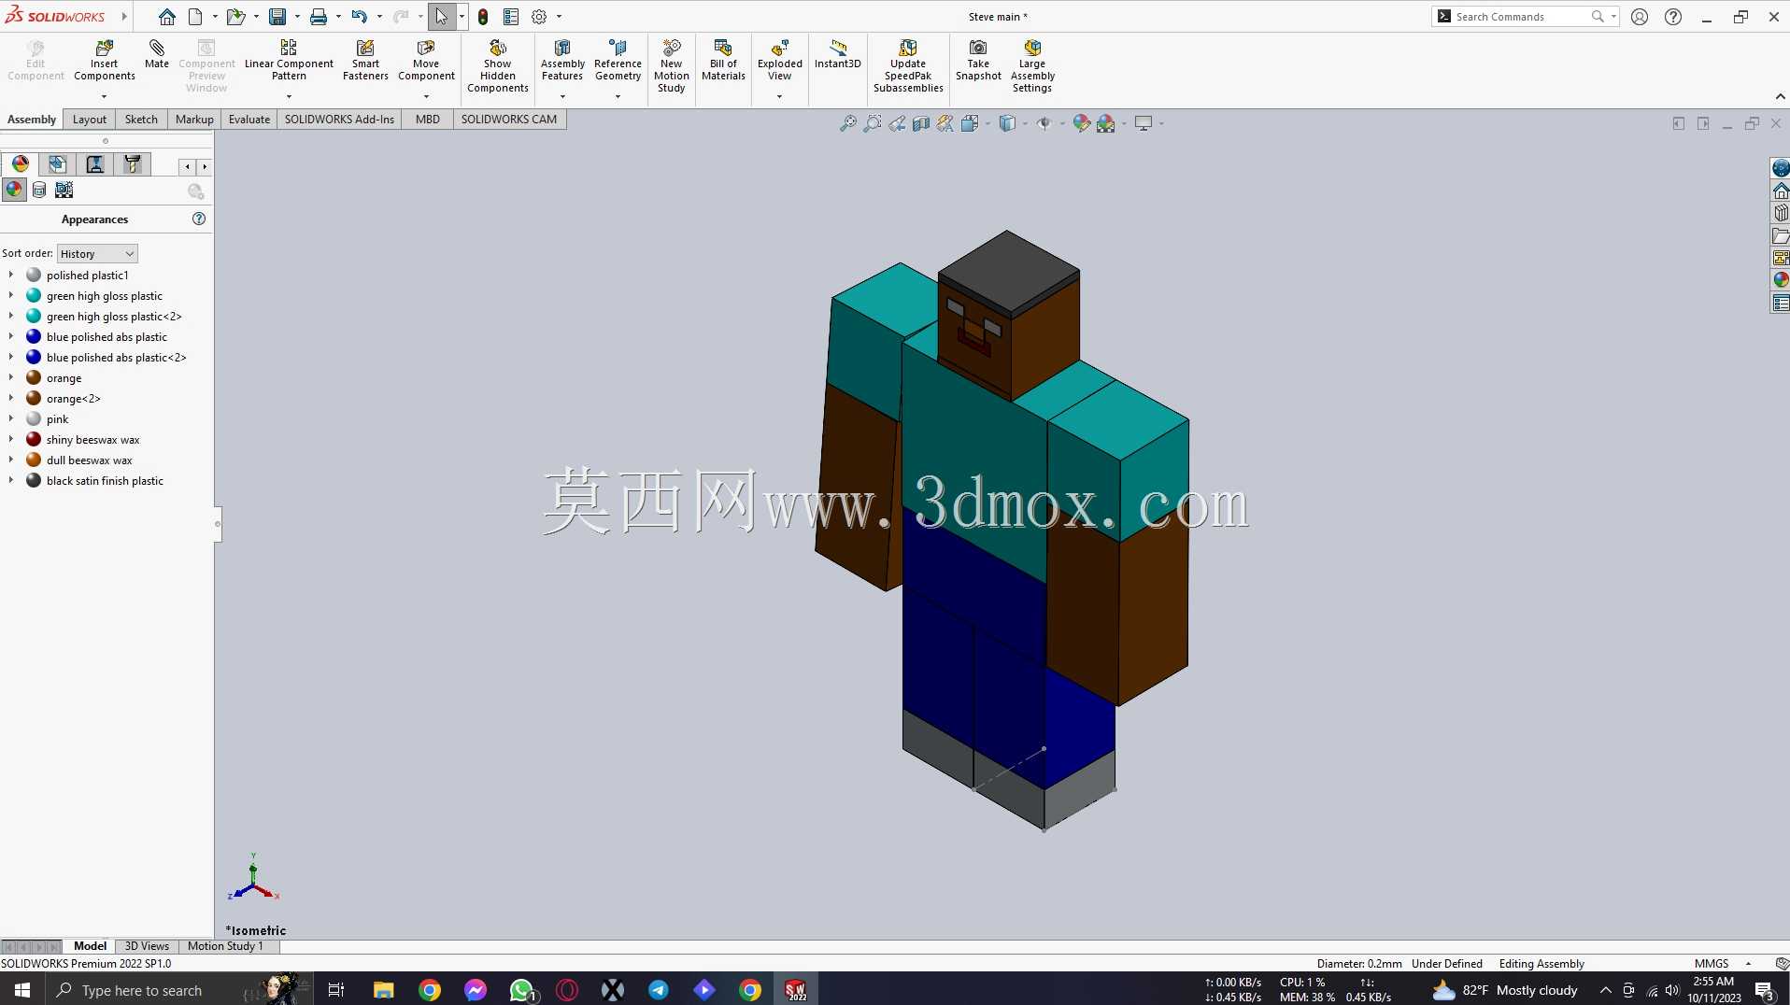Switch to Sketch tab
Viewport: 1790px width, 1005px height.
click(x=141, y=120)
